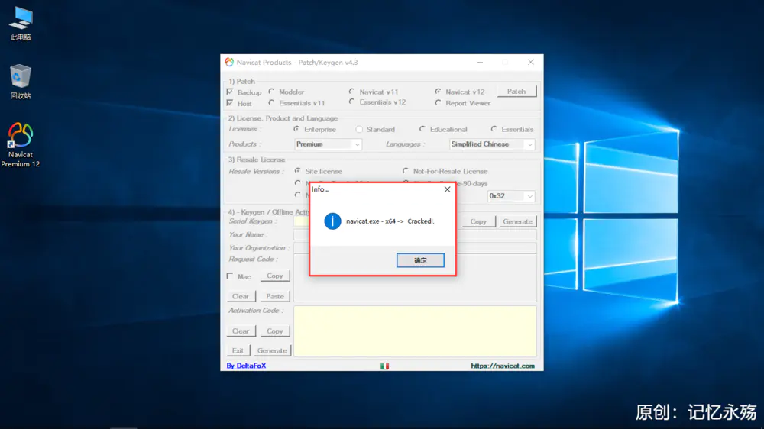Click Copy button beside Mac checkbox
Viewport: 764px width, 429px height.
(x=275, y=276)
